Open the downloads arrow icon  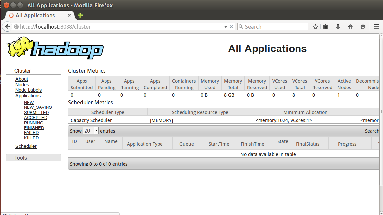338,27
